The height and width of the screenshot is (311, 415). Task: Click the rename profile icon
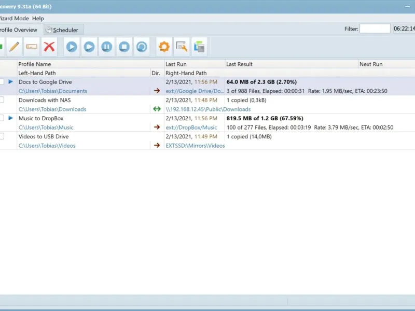[x=32, y=47]
